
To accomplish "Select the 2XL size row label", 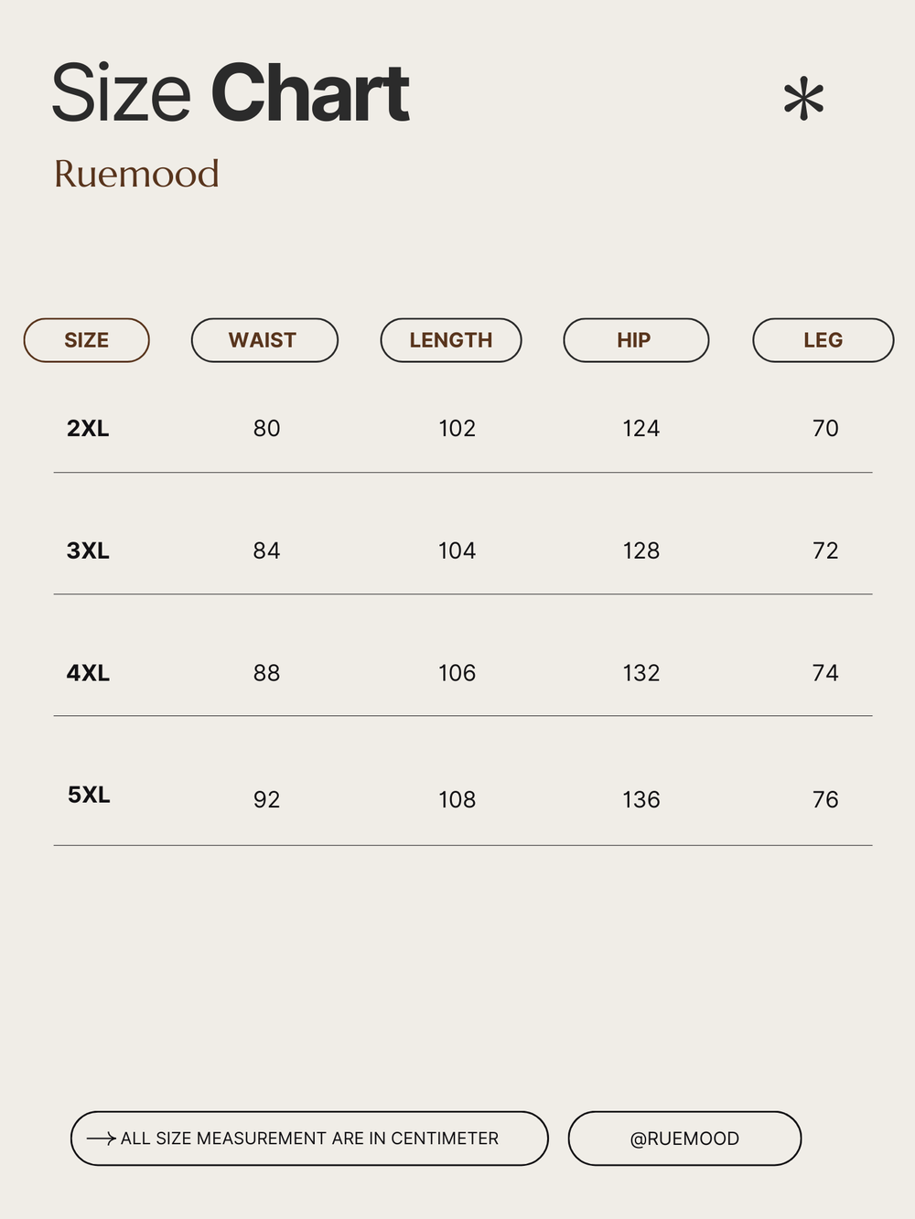I will 88,428.
